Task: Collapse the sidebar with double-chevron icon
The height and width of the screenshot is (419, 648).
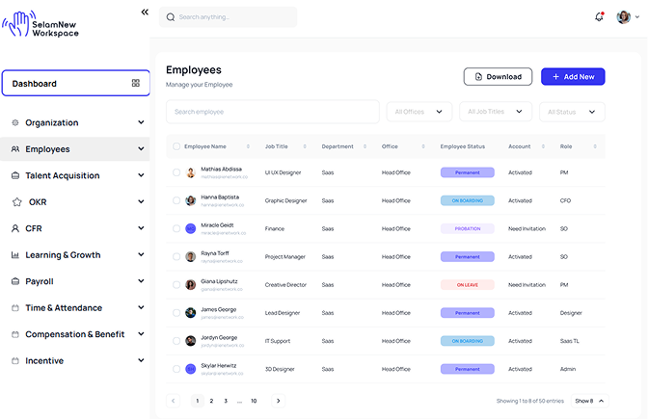Action: pos(145,13)
